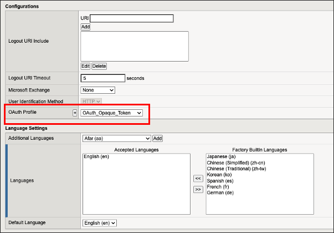Open the Default Language dropdown
Screen dimensions: 334x233
coord(99,222)
